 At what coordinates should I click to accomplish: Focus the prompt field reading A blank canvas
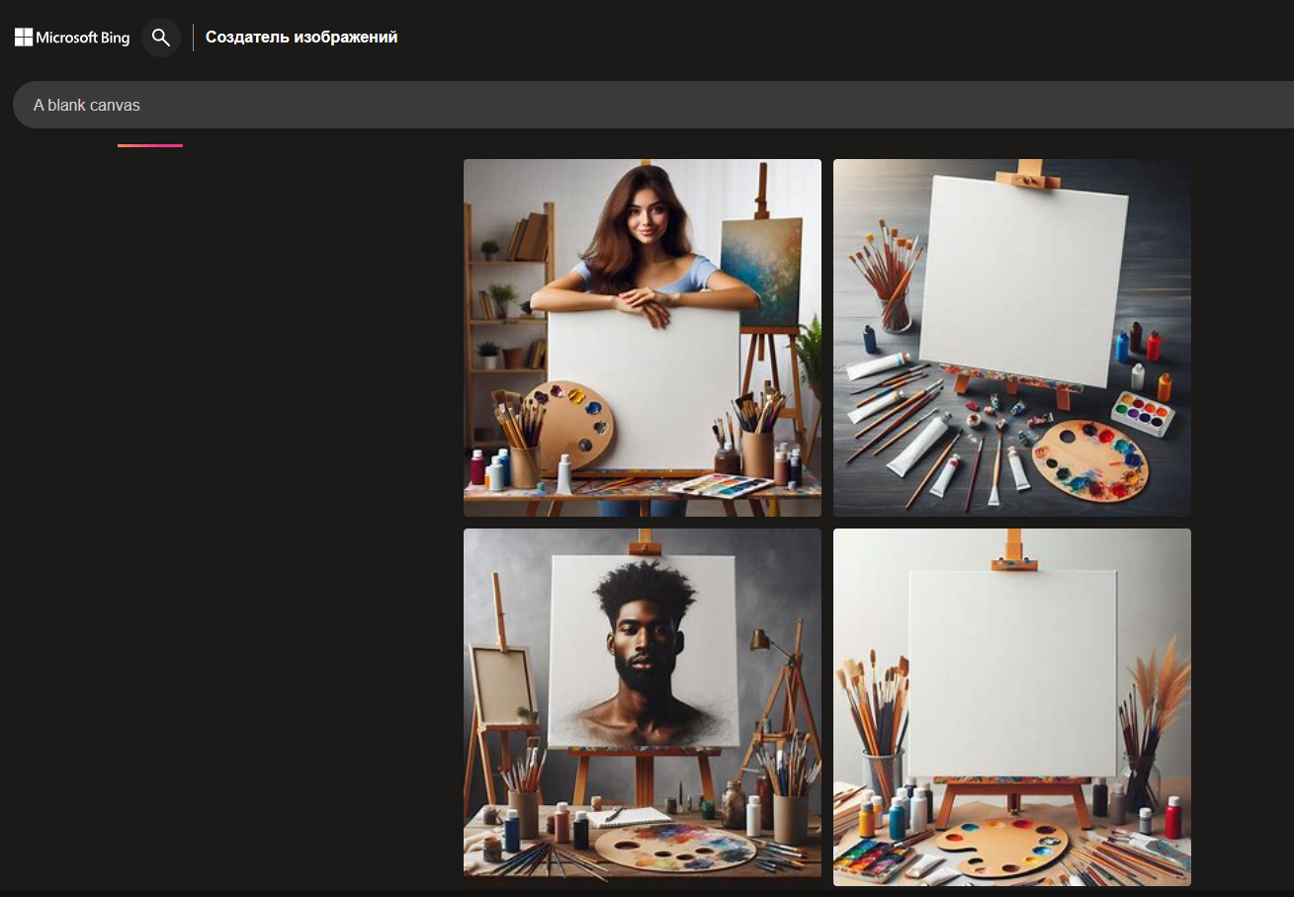(652, 105)
